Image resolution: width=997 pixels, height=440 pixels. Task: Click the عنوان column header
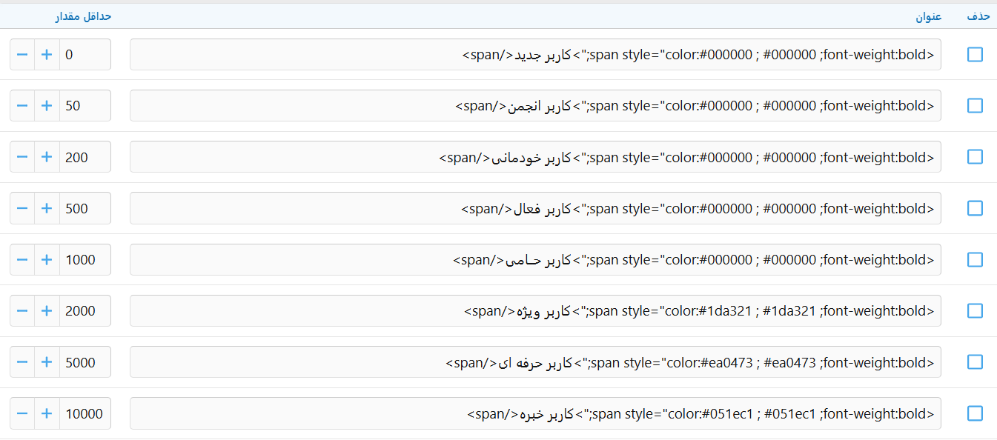coord(928,16)
